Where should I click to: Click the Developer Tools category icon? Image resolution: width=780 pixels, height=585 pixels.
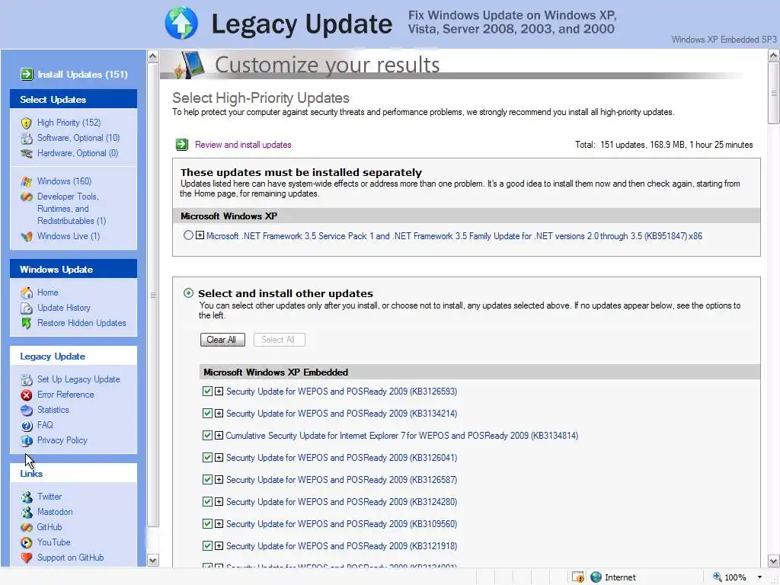27,197
